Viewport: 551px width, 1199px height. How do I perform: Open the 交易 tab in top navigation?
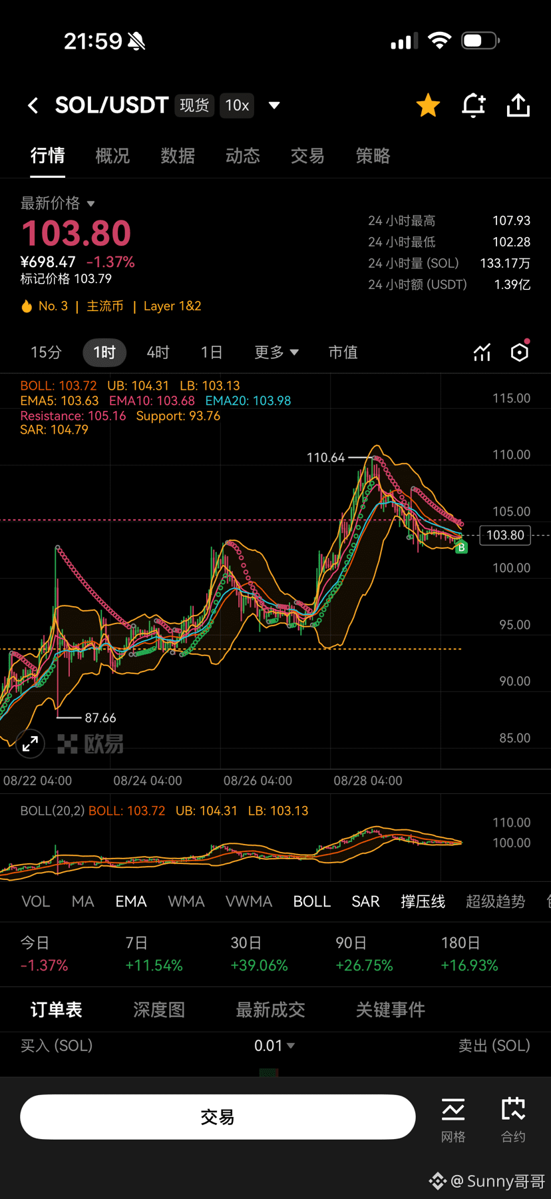click(x=307, y=156)
